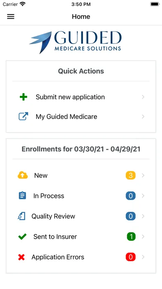Tap the blue clipboard In Process icon

click(22, 196)
